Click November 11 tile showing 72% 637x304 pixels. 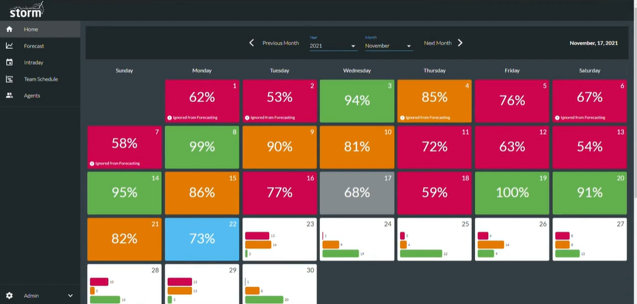click(434, 147)
